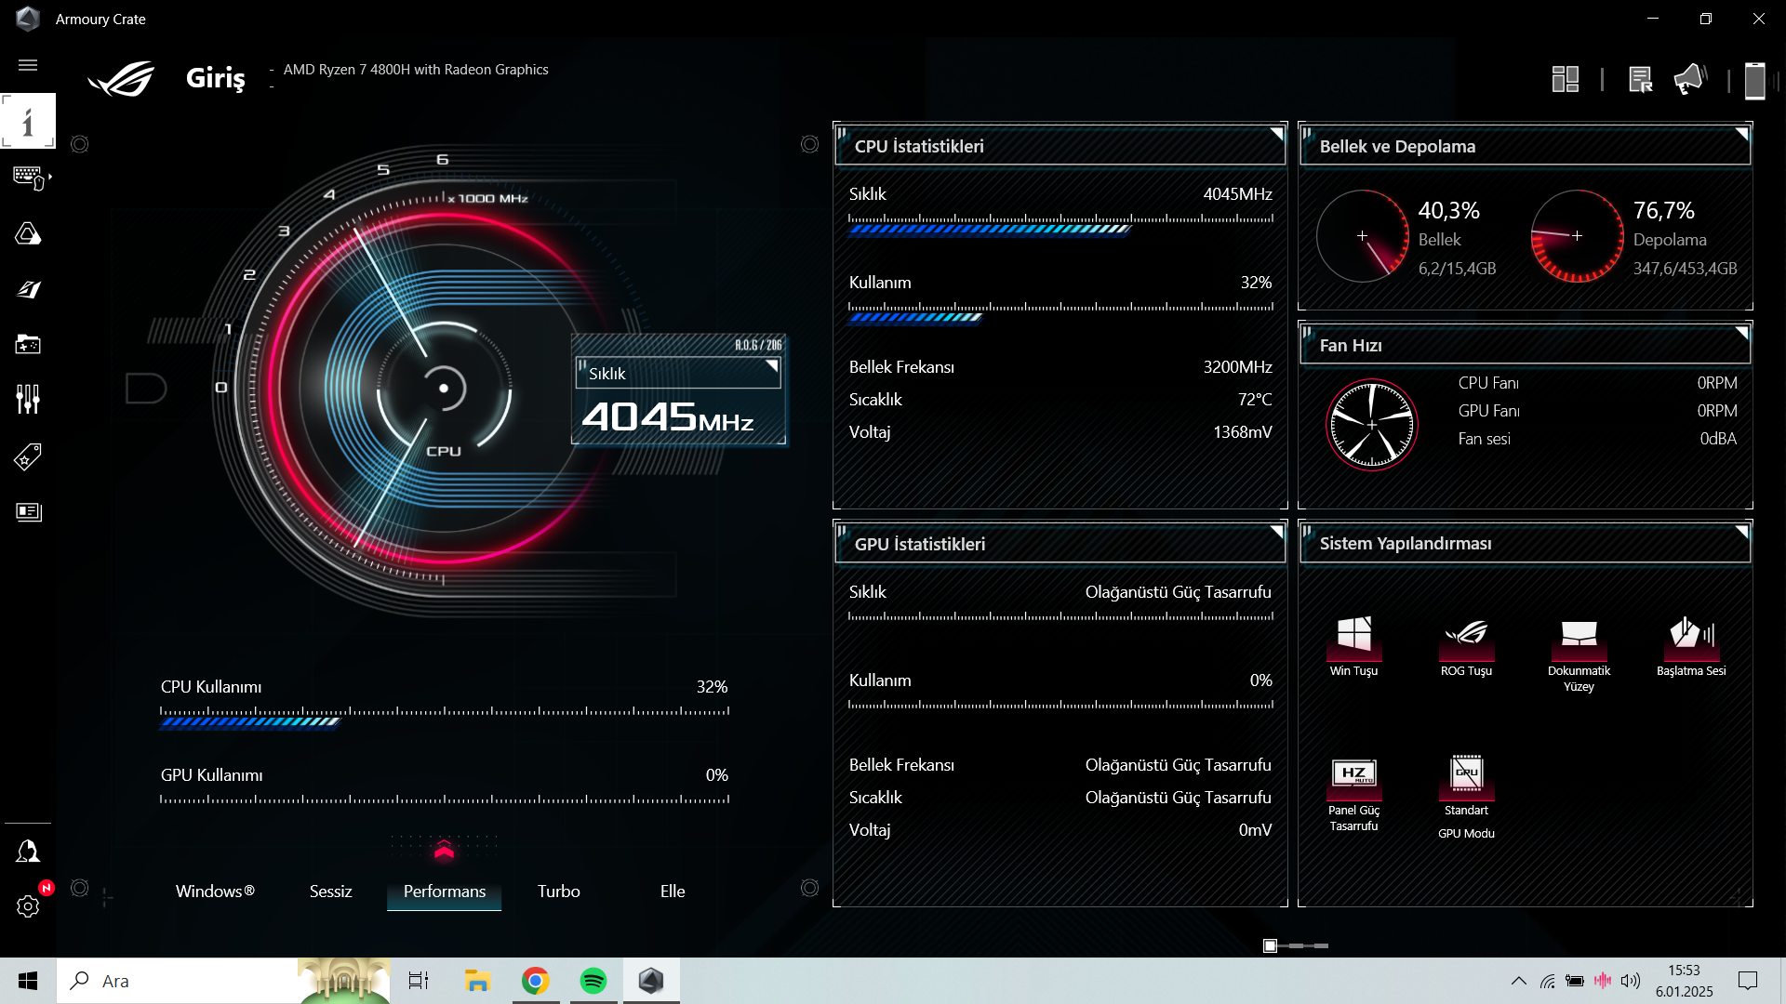Open Spotify from the taskbar

pyautogui.click(x=593, y=981)
